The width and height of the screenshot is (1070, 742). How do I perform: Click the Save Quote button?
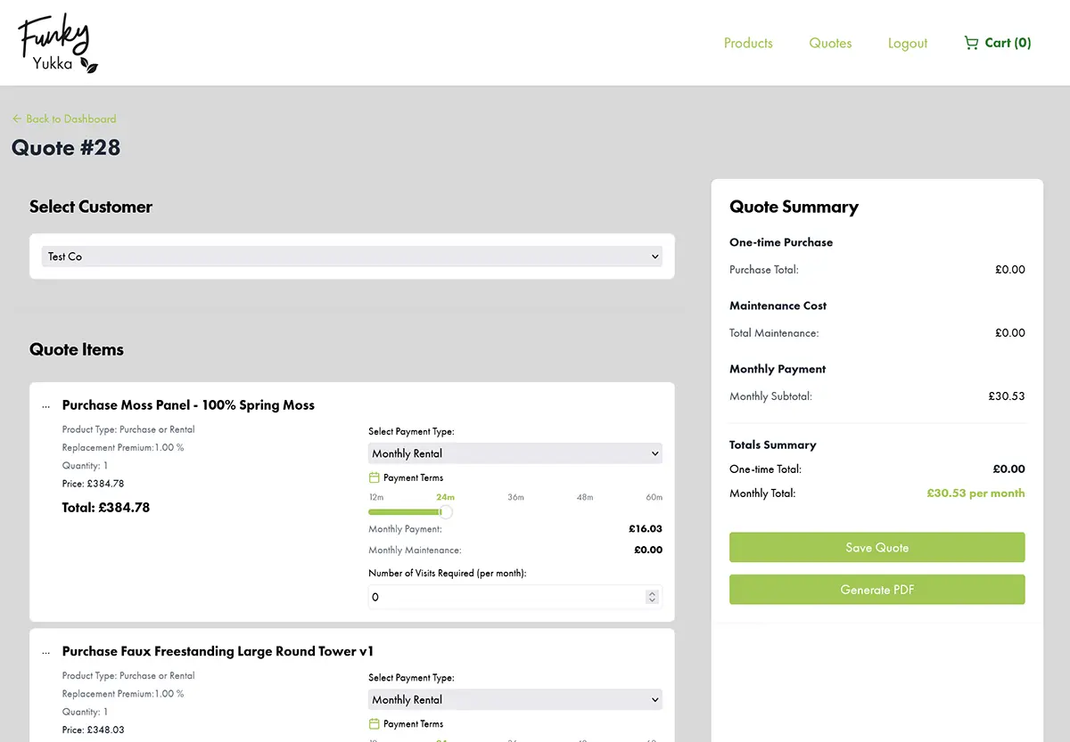(x=877, y=547)
